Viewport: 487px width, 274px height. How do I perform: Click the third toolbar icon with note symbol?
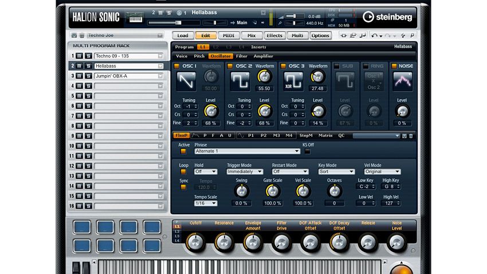pyautogui.click(x=363, y=36)
